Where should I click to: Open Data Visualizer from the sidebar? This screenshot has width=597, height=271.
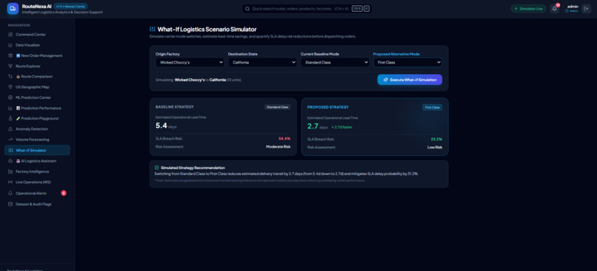[x=37, y=45]
